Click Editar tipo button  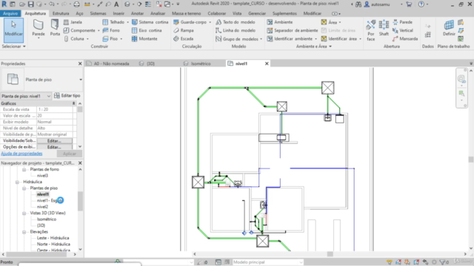pyautogui.click(x=67, y=95)
